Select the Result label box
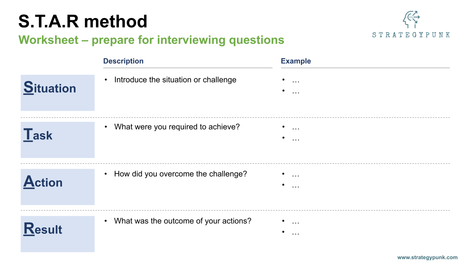 point(57,234)
